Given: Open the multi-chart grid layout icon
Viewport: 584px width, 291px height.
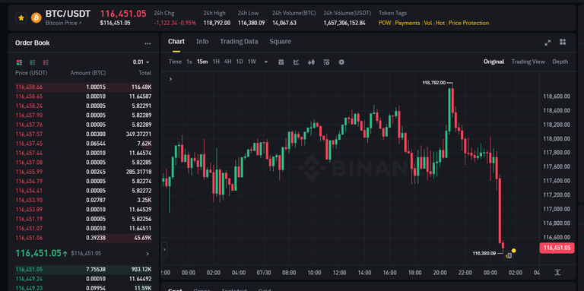Looking at the screenshot, I should 563,42.
